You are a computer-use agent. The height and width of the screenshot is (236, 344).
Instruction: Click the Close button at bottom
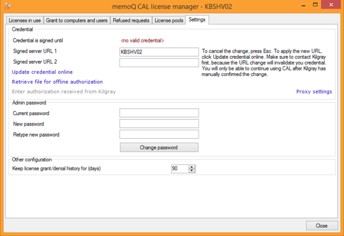coord(322,225)
